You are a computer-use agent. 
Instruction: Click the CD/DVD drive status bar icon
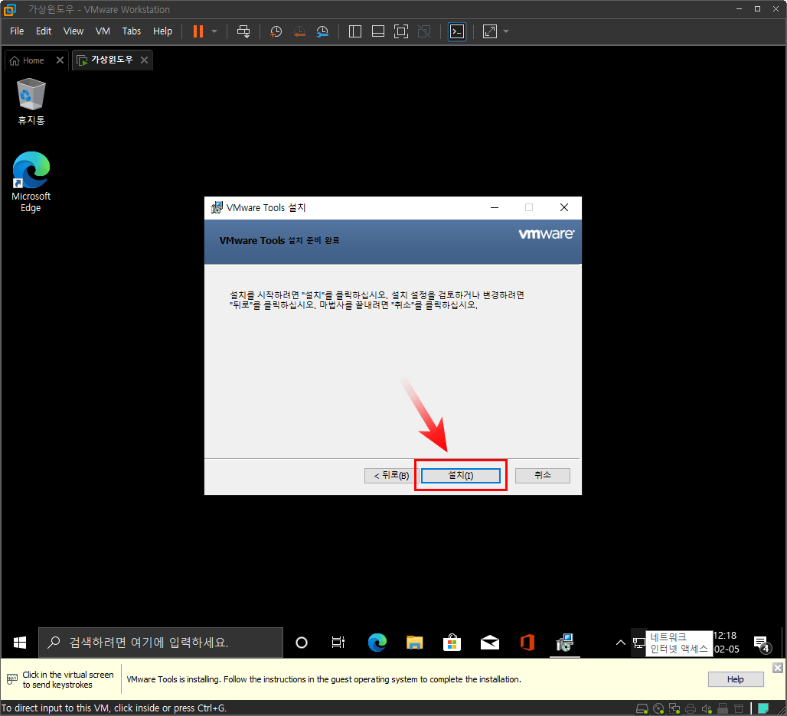(x=658, y=708)
